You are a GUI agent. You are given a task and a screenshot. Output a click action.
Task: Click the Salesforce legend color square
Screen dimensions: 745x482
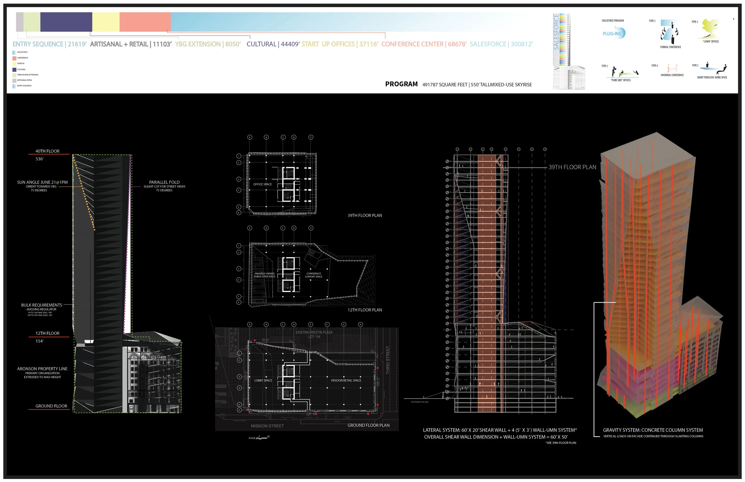point(14,53)
